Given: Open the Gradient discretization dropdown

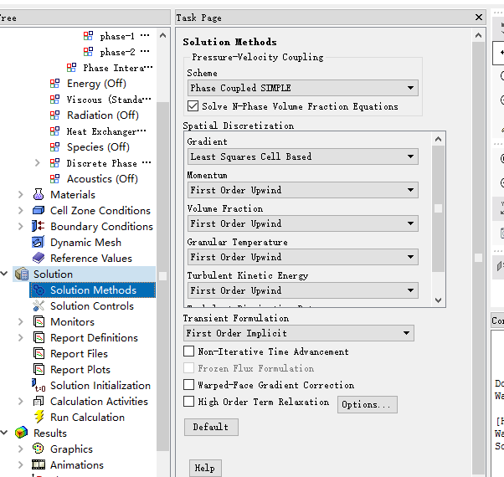Looking at the screenshot, I should 302,156.
